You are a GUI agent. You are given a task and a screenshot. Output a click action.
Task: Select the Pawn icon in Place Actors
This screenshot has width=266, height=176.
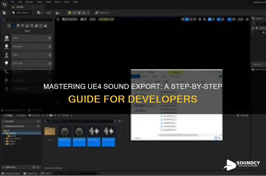coord(6,55)
